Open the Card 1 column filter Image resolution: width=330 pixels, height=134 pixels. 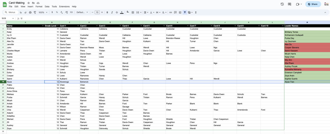click(78, 26)
